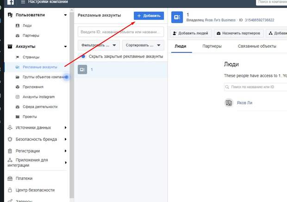Open Центр безопасности in sidebar
287x202 pixels.
[x=35, y=190]
